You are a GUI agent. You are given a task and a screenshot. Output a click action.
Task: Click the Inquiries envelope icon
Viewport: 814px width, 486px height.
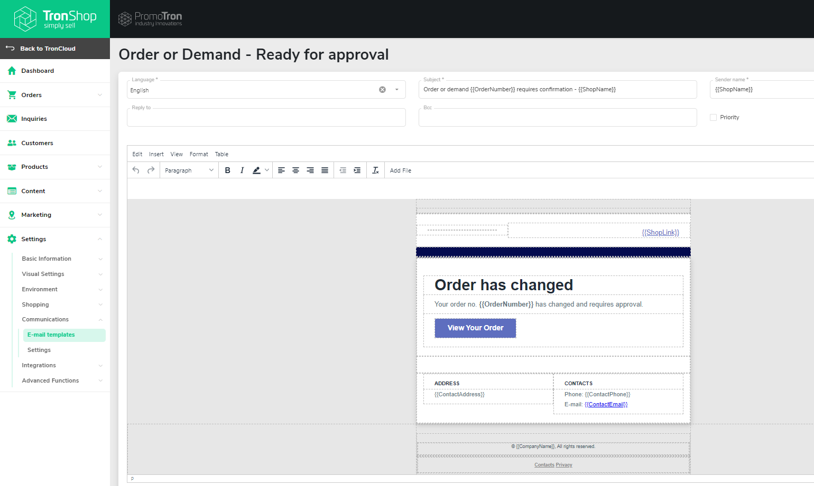[x=12, y=119]
